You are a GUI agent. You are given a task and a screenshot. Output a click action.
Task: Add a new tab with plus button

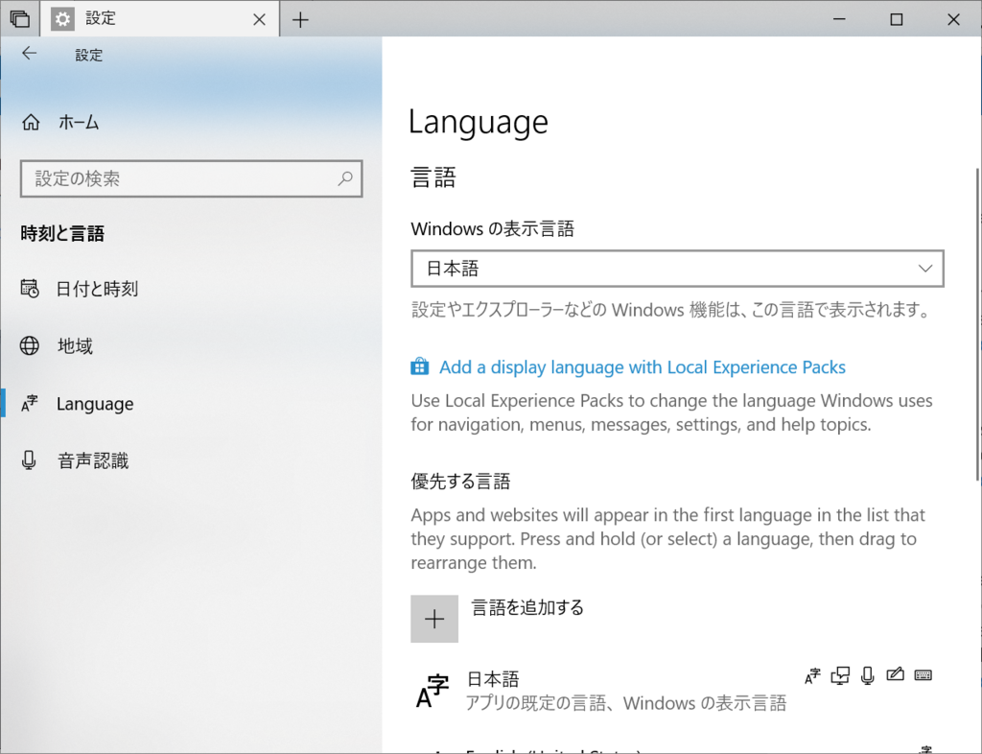300,20
